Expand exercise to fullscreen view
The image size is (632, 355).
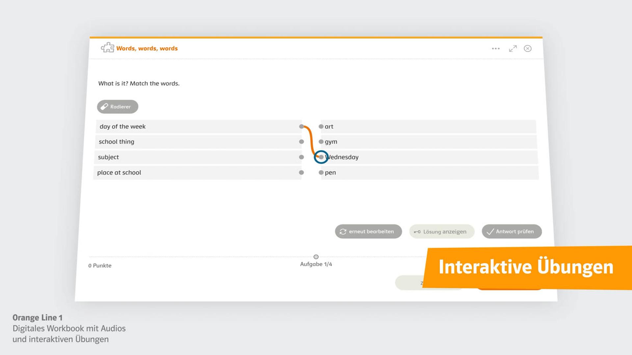[x=513, y=49]
